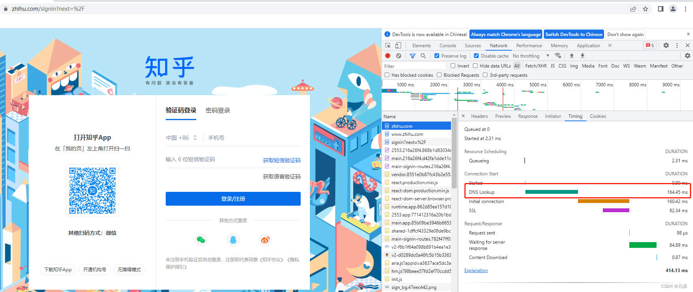
Task: Switch to the Memory tab
Action: [559, 45]
